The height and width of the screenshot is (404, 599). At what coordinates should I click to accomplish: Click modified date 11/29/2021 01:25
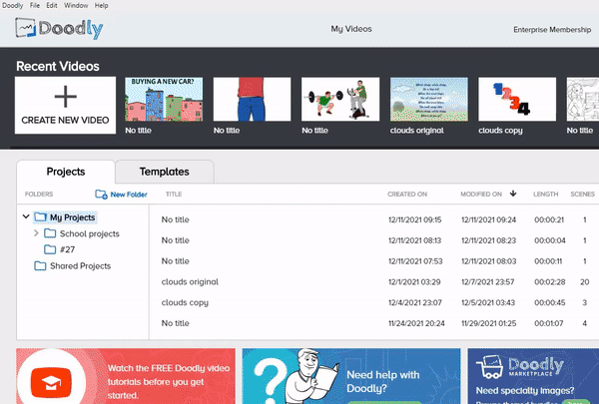(x=488, y=323)
